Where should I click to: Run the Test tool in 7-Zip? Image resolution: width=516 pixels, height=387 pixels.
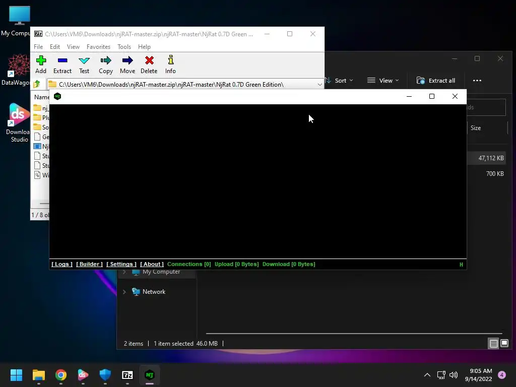pyautogui.click(x=84, y=64)
